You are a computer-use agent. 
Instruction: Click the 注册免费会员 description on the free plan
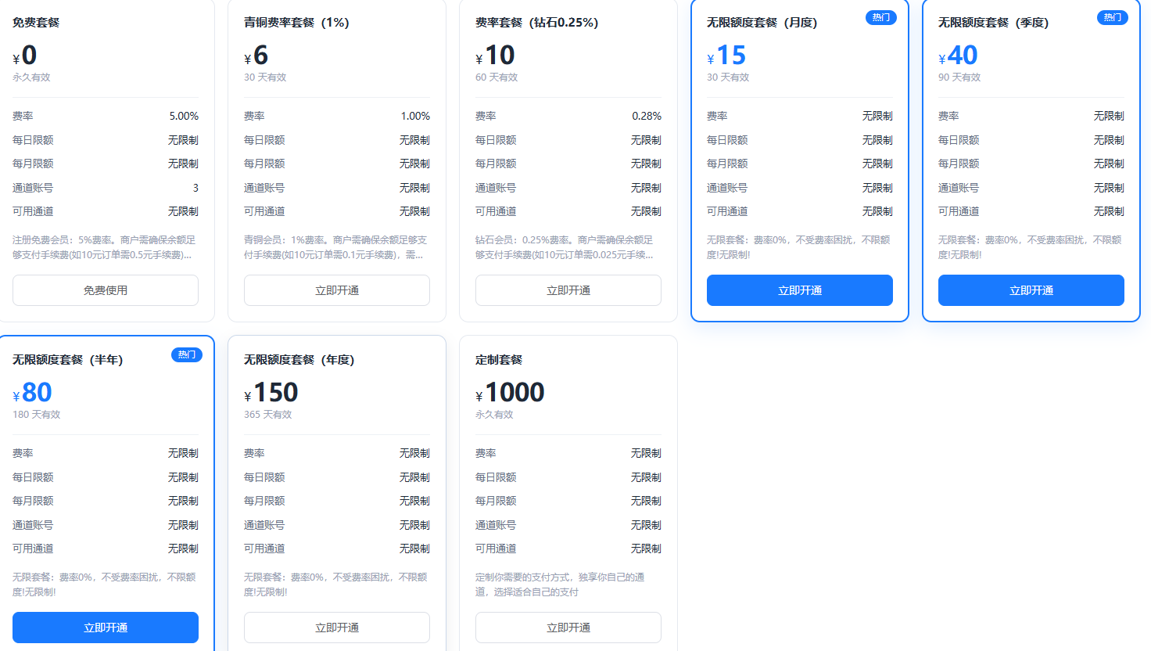click(x=104, y=247)
